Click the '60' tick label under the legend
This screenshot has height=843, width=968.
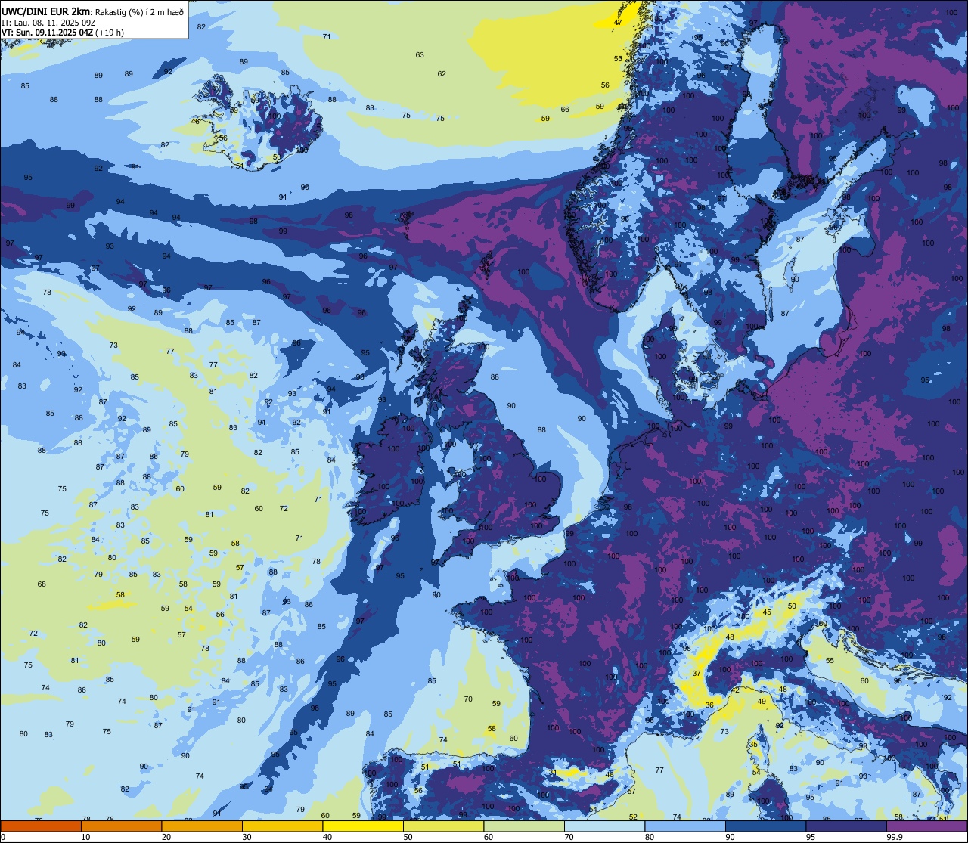[x=489, y=837]
